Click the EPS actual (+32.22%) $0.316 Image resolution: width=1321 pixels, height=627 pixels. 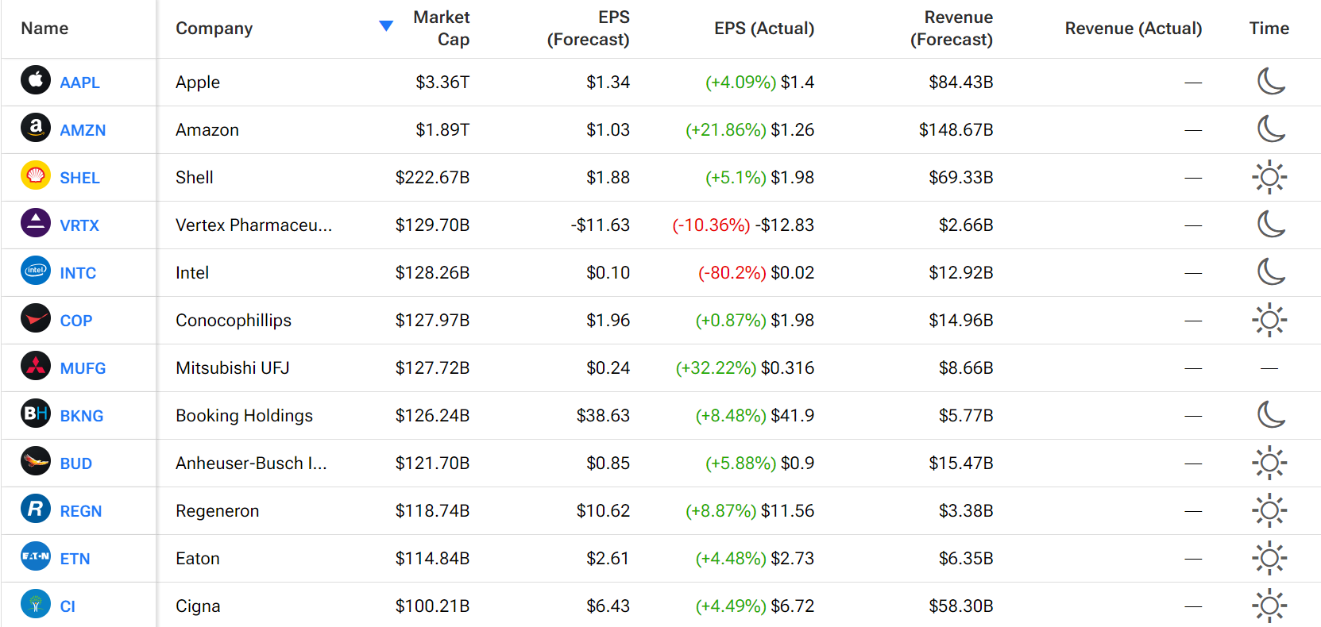point(745,368)
